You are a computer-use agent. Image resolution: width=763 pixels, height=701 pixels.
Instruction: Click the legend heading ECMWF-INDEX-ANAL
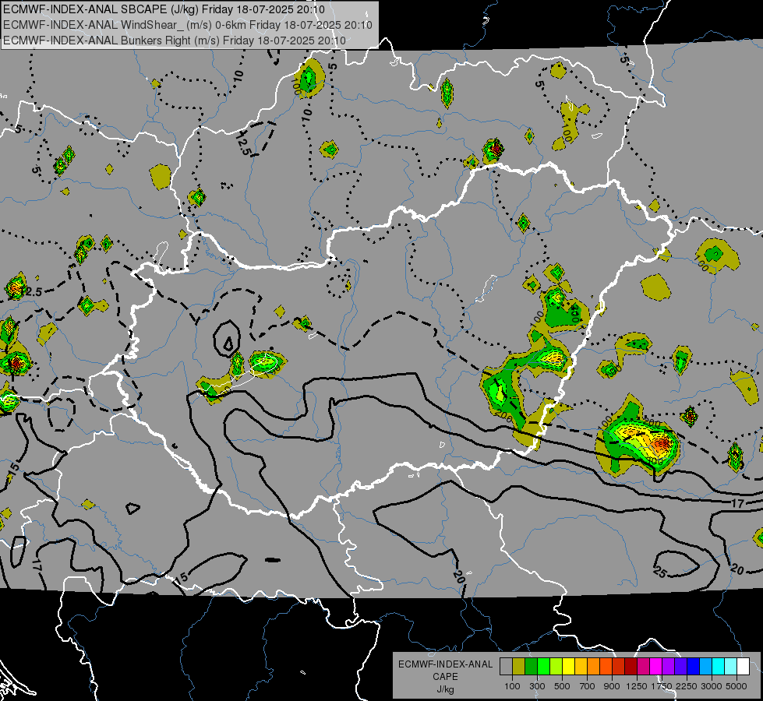445,664
